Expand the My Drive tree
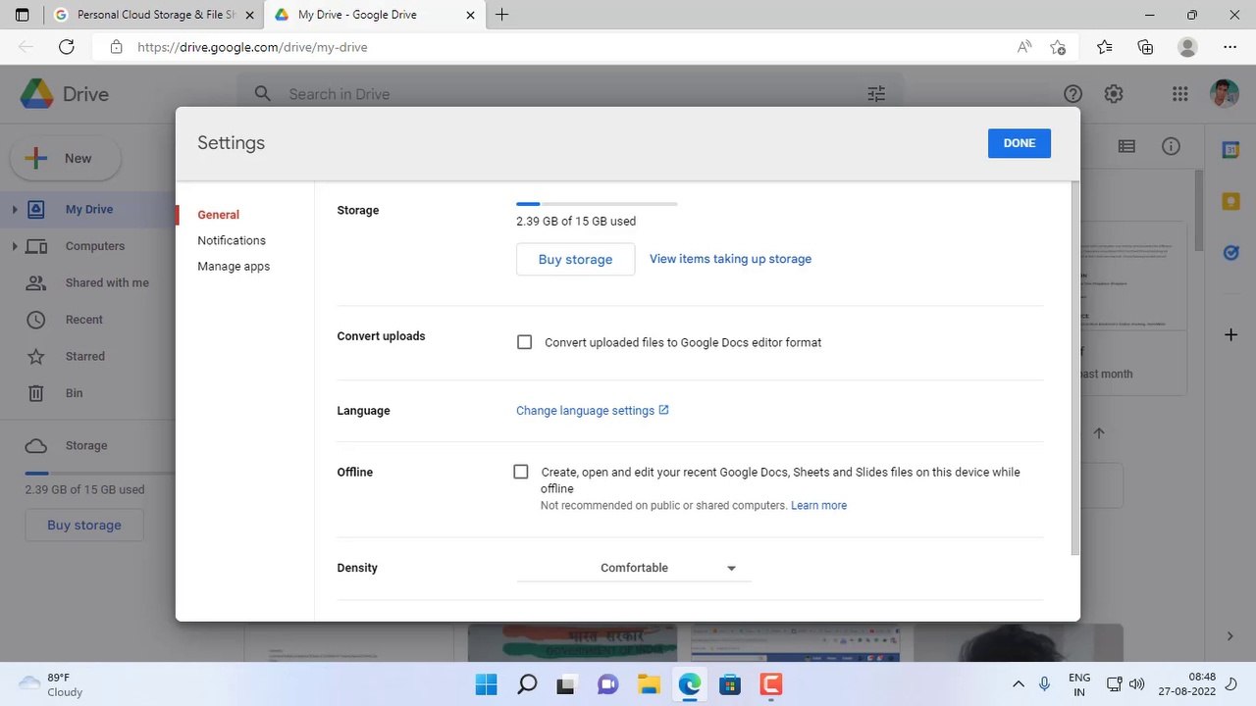This screenshot has height=706, width=1256. click(x=15, y=209)
